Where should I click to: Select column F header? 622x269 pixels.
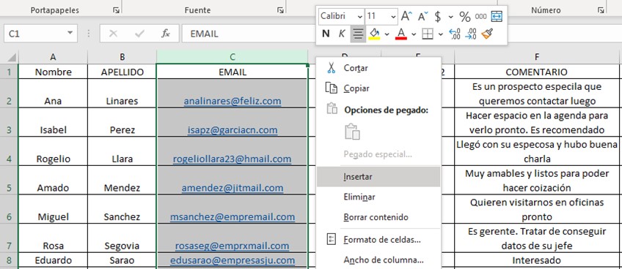click(x=537, y=57)
